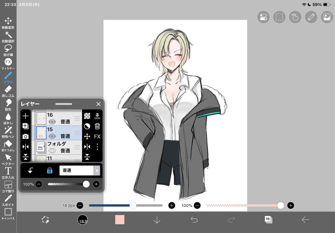335x233 pixels.
Task: Click the blend mode dropdown arrow
Action: pyautogui.click(x=97, y=170)
